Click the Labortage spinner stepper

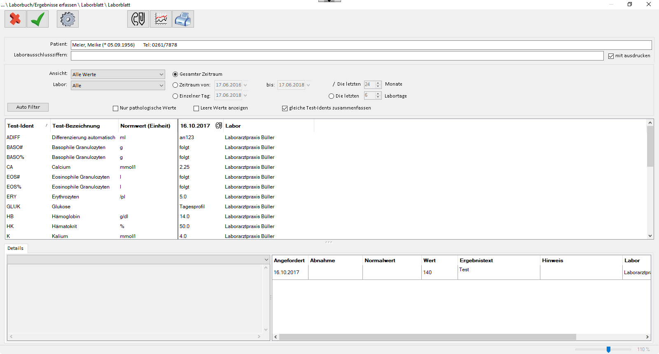tap(378, 95)
